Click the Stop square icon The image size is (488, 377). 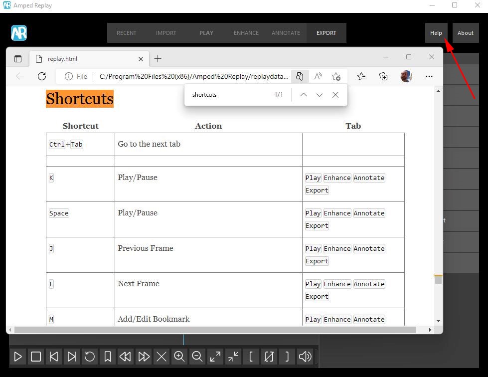click(36, 357)
